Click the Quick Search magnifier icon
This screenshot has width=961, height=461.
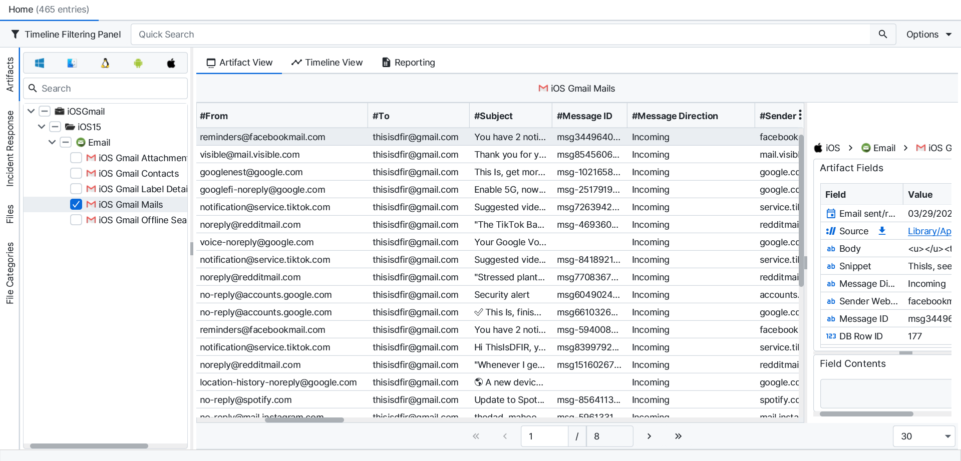coord(883,34)
